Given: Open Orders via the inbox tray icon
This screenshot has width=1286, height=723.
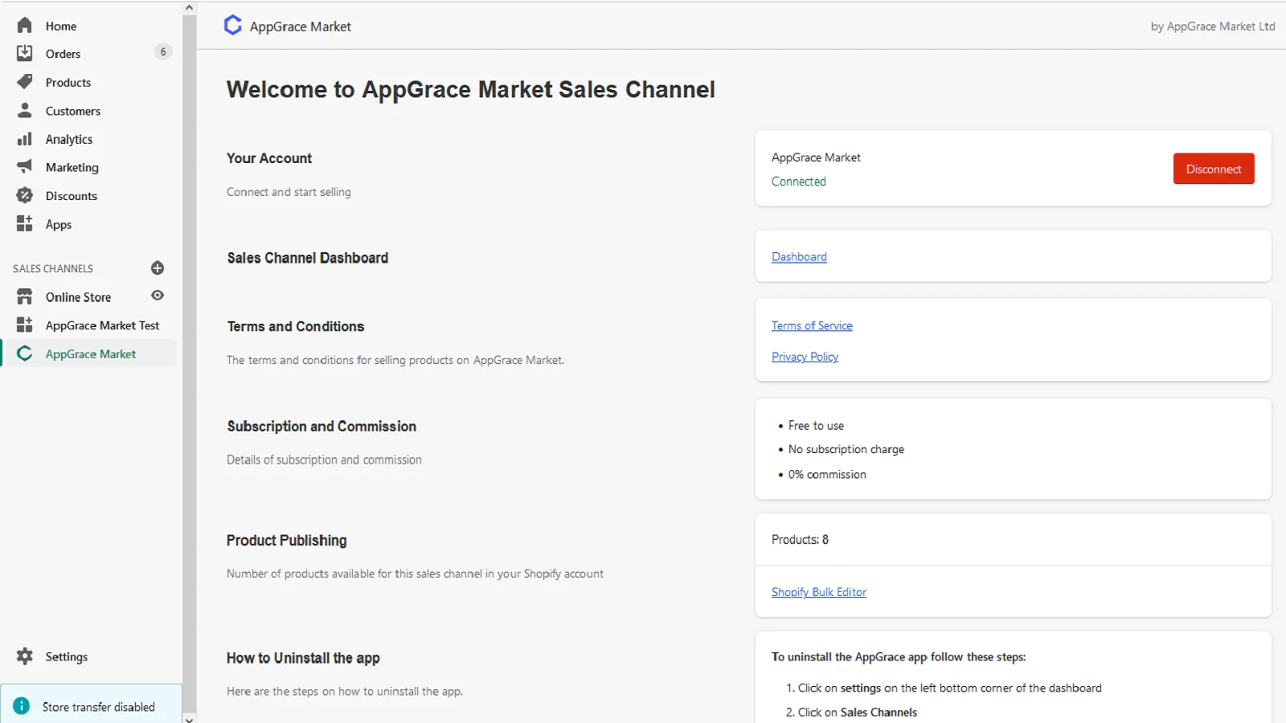Looking at the screenshot, I should click(x=25, y=54).
